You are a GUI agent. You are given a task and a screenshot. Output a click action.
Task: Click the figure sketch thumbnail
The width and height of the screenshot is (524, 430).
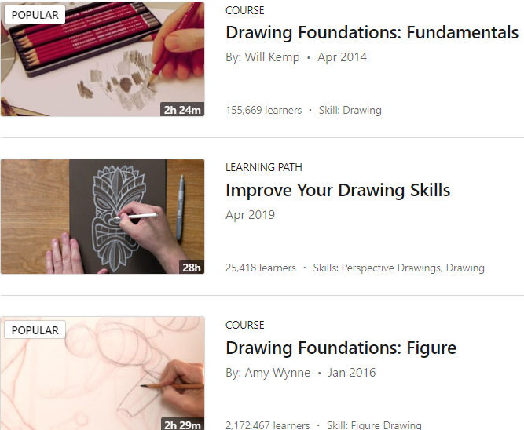[103, 374]
